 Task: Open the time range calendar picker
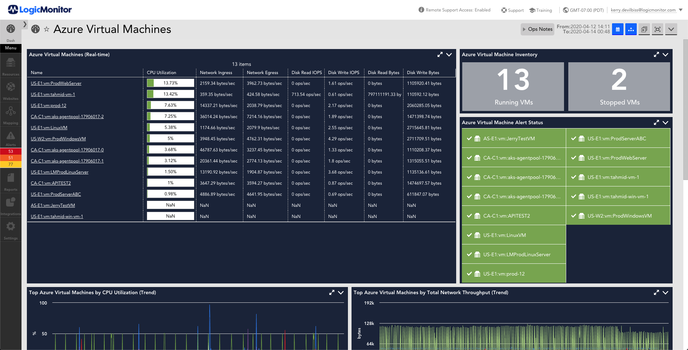617,29
